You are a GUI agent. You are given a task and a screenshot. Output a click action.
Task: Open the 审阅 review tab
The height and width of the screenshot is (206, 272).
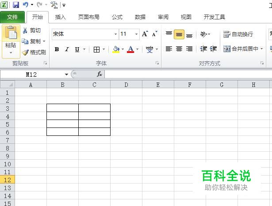click(163, 17)
